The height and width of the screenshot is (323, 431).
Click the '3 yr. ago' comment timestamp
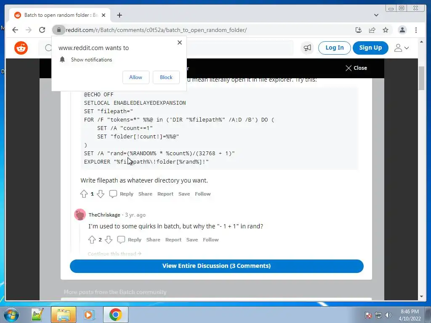135,215
